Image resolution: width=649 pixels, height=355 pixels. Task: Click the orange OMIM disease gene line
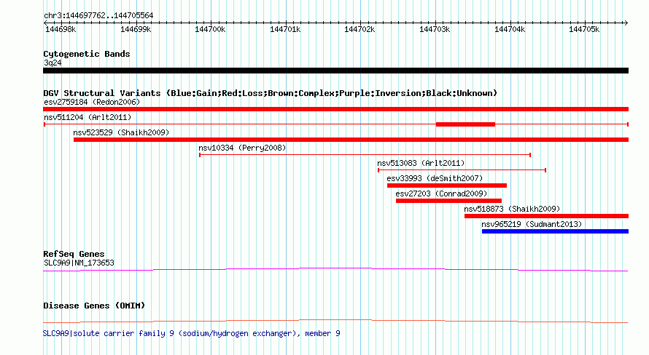point(335,321)
